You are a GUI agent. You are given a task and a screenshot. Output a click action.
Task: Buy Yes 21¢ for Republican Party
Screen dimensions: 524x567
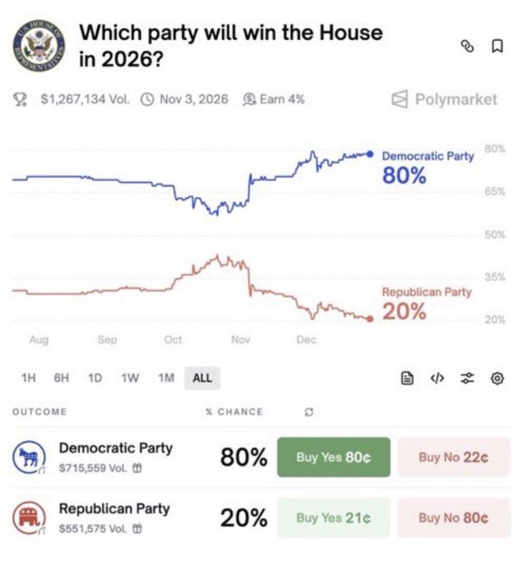(333, 518)
